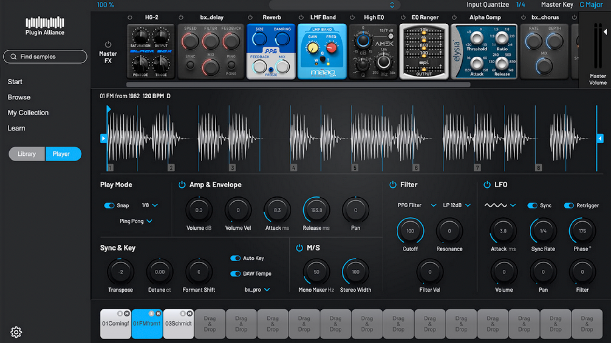
Task: Switch to the Library tab
Action: pyautogui.click(x=26, y=154)
